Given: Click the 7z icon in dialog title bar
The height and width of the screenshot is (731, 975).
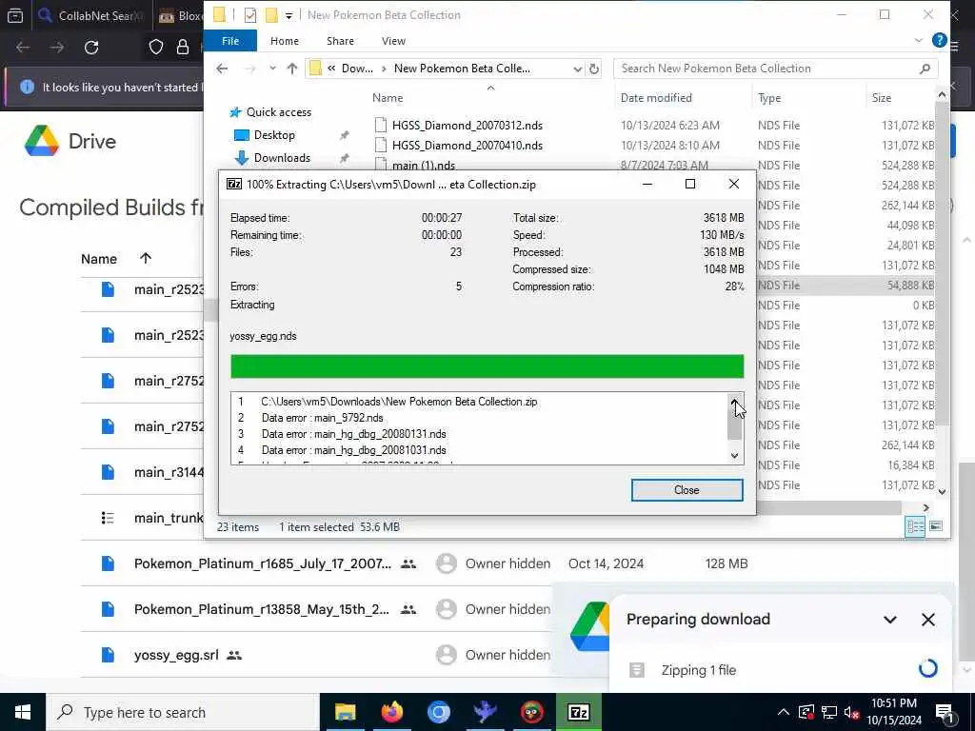Looking at the screenshot, I should pos(234,184).
